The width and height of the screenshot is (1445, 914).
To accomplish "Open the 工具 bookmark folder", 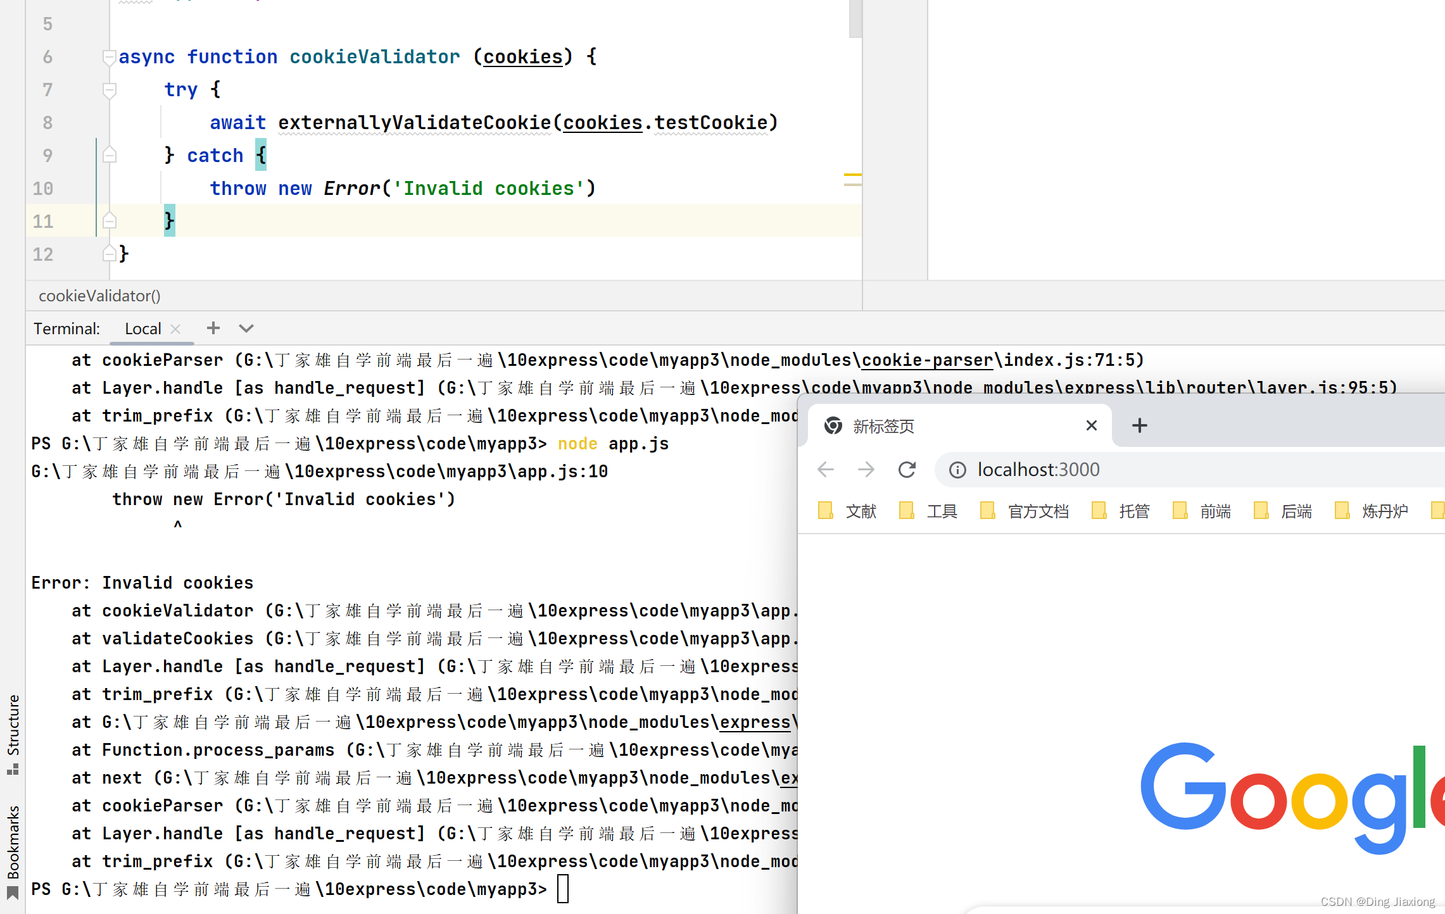I will [928, 511].
